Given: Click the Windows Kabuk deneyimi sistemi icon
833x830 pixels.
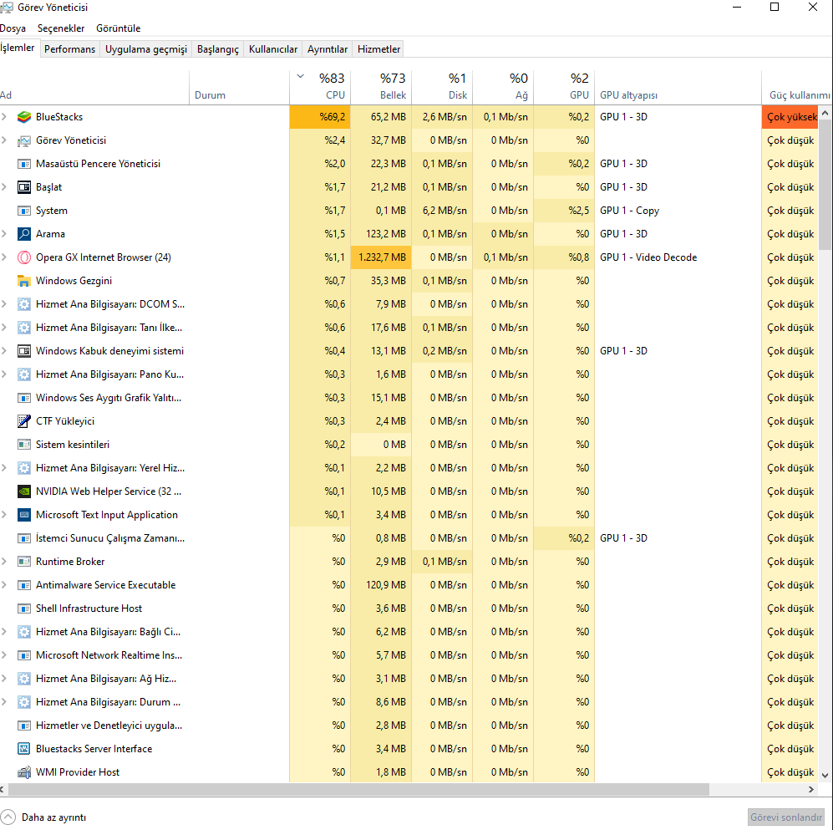Looking at the screenshot, I should click(24, 351).
